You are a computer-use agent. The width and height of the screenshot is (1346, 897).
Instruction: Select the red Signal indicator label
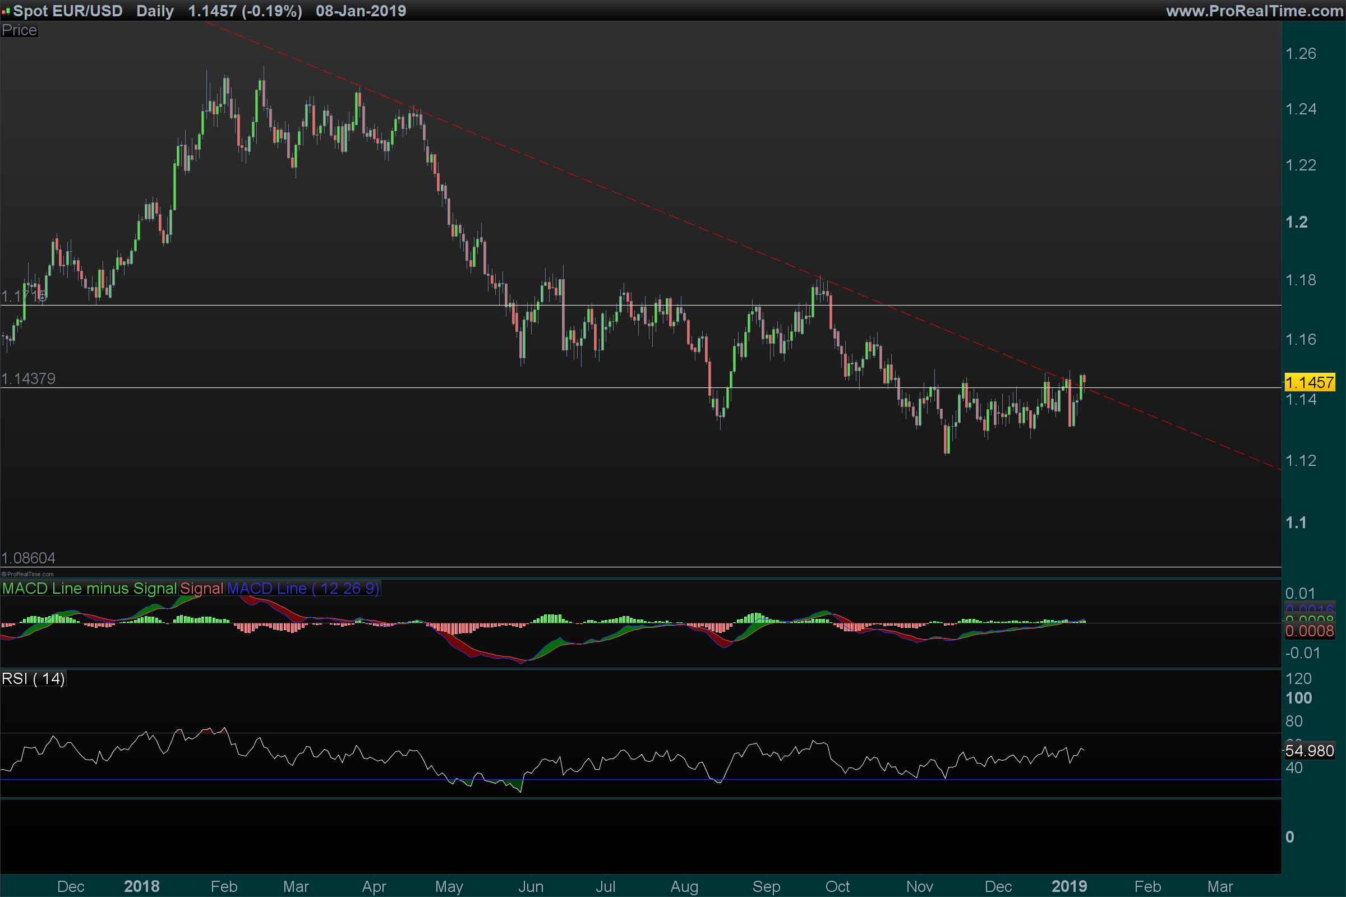click(x=201, y=588)
